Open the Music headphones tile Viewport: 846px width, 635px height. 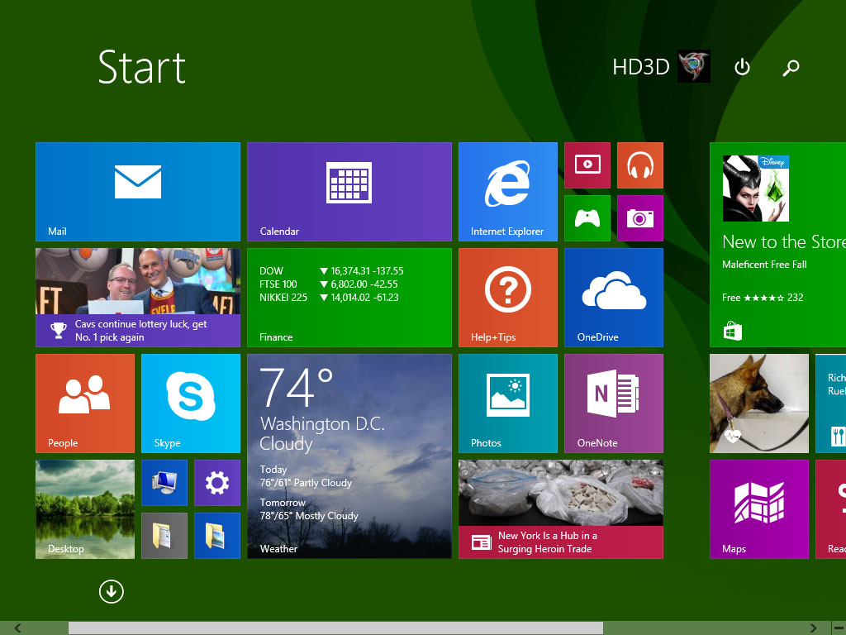[640, 165]
